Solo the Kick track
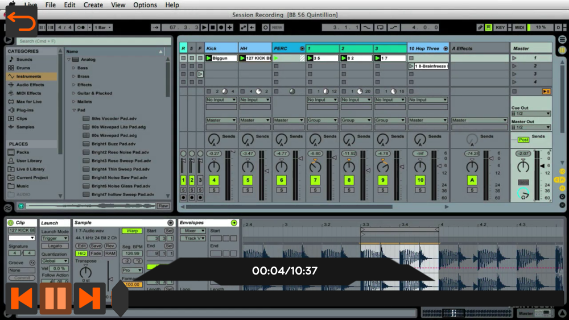Screen dimensions: 569x320 click(214, 190)
